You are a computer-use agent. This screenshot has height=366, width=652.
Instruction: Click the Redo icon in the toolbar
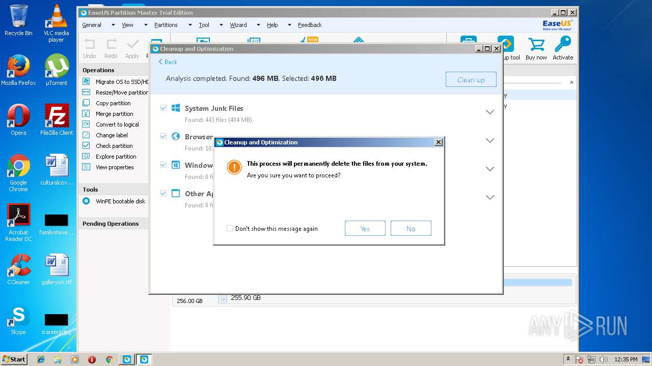pyautogui.click(x=111, y=44)
